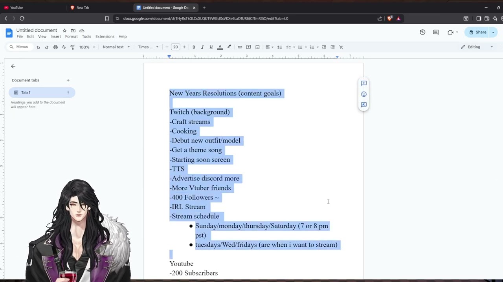Insert a link in the document

tap(240, 47)
